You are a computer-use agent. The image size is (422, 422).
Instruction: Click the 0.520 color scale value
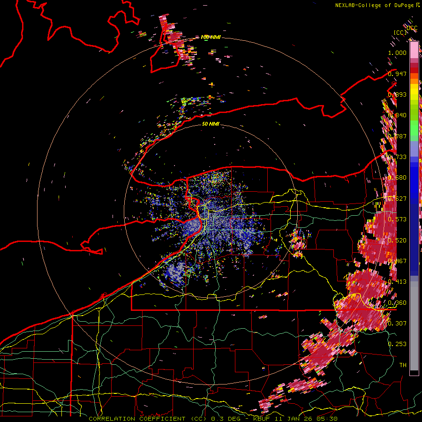click(x=397, y=240)
